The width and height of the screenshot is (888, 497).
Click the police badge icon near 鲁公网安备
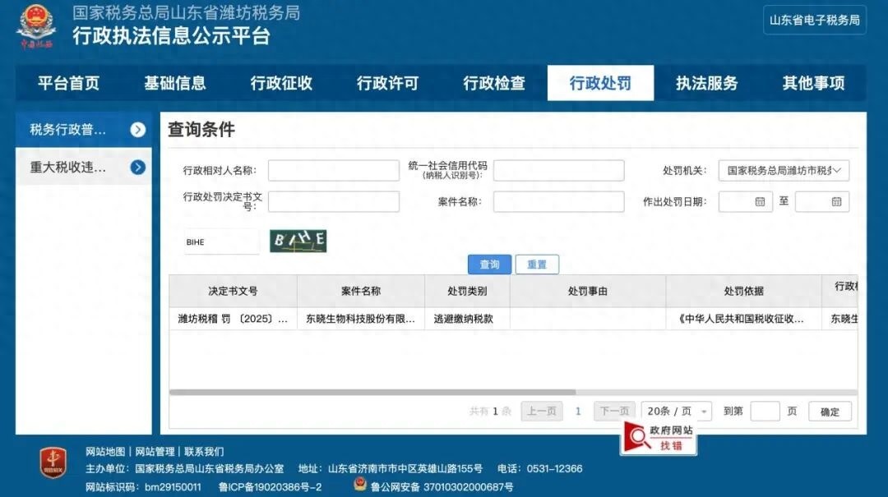[360, 485]
